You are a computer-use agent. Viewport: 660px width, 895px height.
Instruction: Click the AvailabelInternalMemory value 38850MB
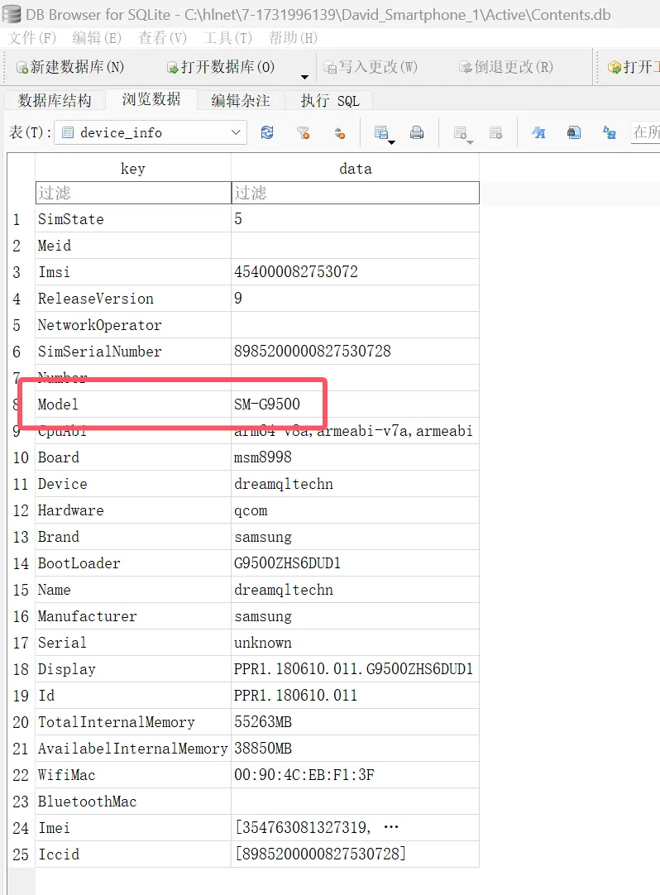point(355,749)
